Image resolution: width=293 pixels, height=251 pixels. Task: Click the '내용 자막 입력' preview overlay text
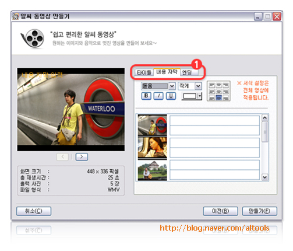[43, 75]
